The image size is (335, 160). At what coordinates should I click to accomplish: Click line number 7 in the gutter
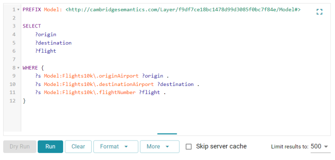click(14, 59)
